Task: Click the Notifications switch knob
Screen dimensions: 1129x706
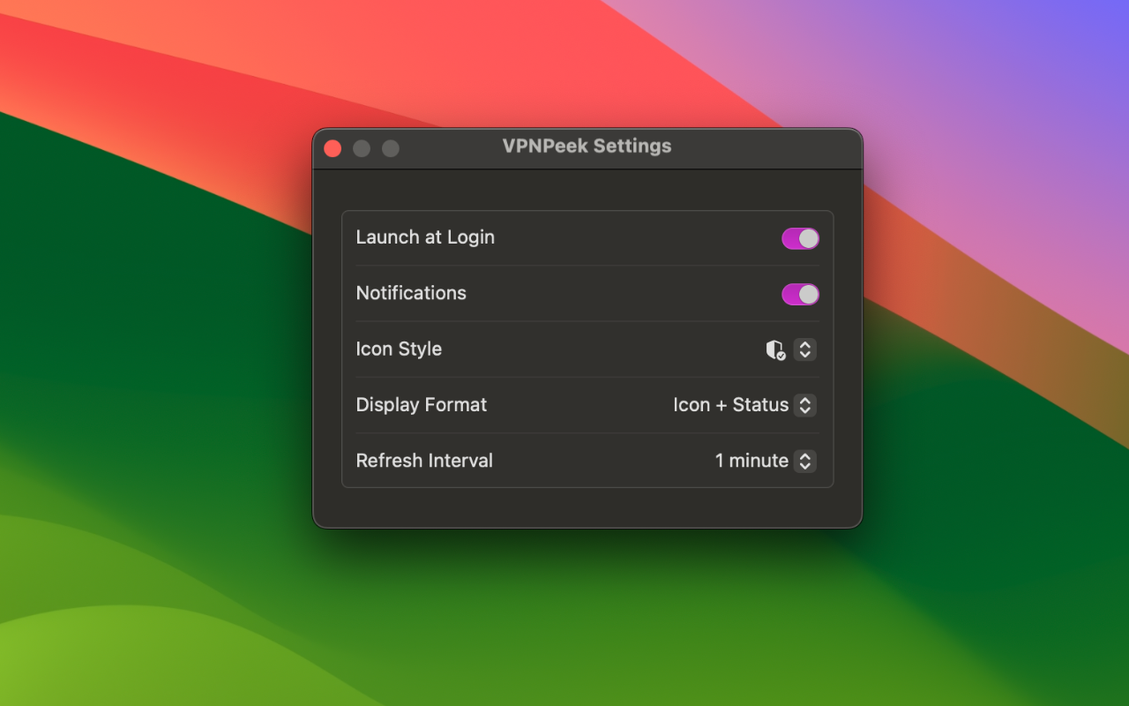Action: pos(807,294)
